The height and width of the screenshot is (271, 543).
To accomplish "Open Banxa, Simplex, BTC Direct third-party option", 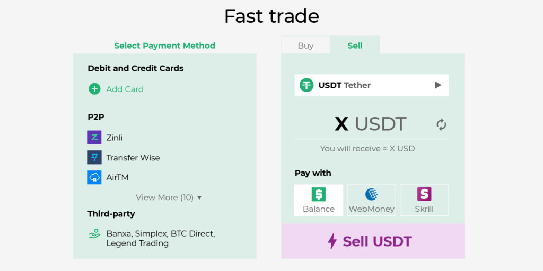I will pos(161,238).
